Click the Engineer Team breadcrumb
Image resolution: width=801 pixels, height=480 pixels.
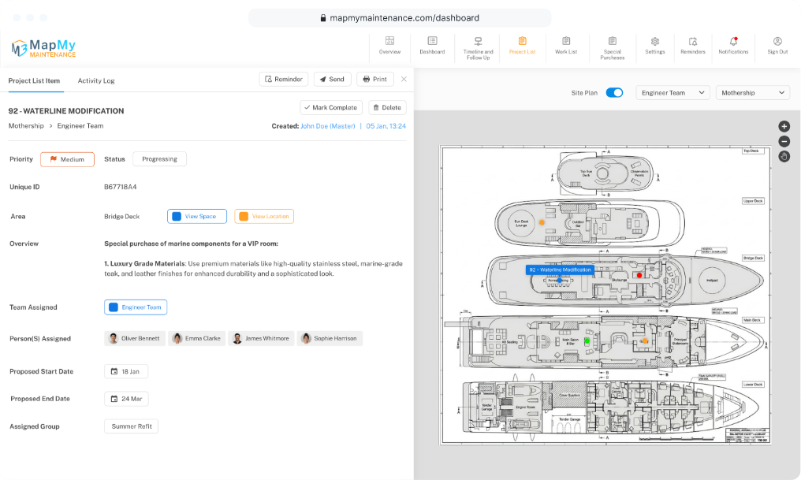point(80,126)
